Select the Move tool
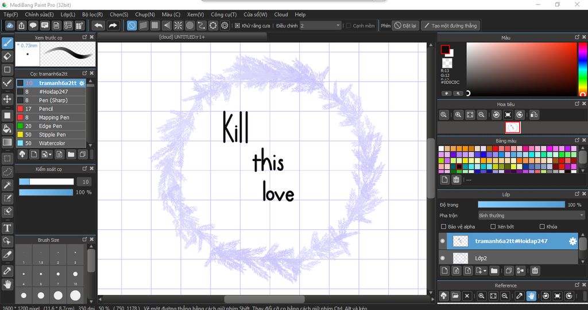 [x=7, y=99]
